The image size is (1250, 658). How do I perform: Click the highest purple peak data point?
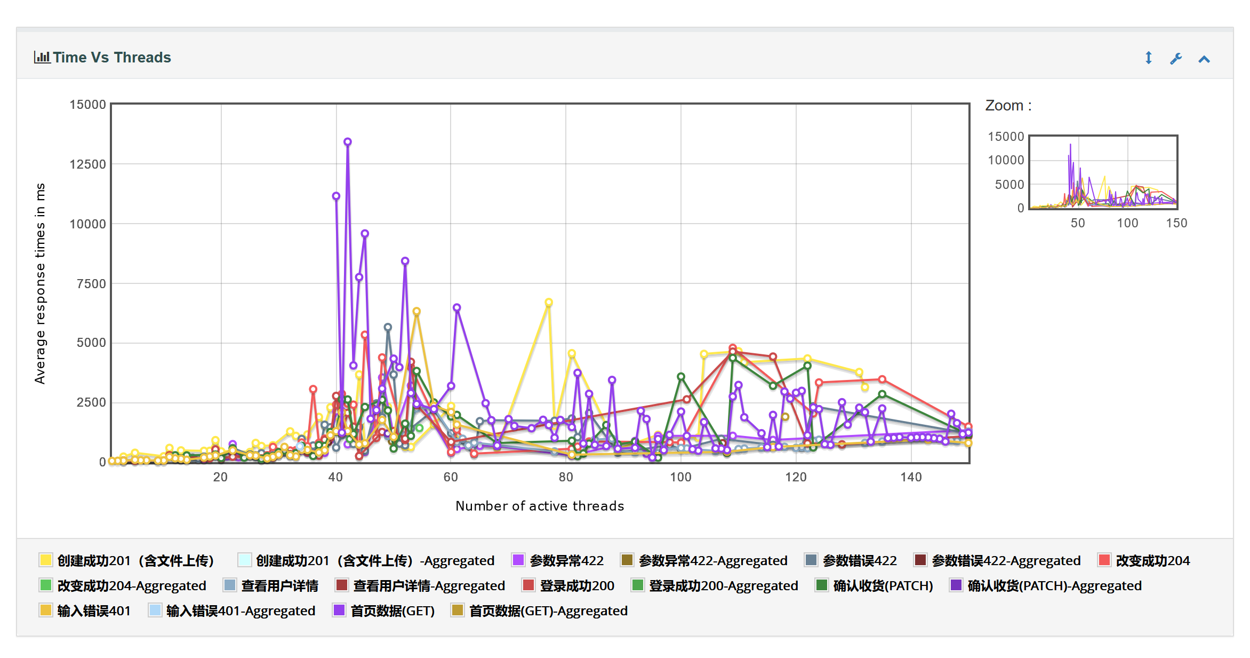tap(348, 142)
